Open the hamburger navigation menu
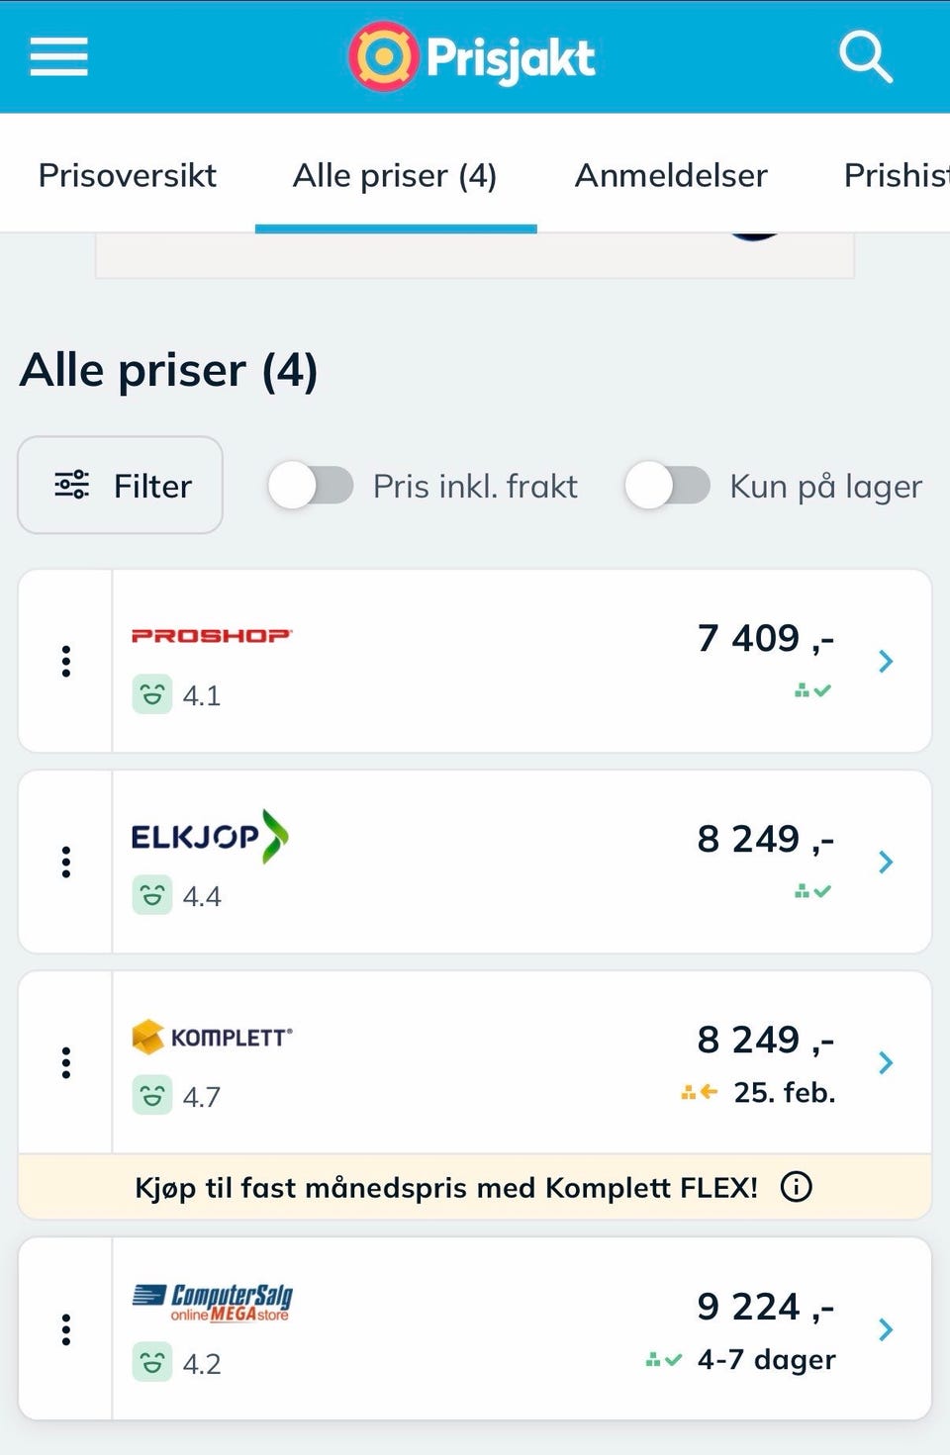 pyautogui.click(x=58, y=56)
